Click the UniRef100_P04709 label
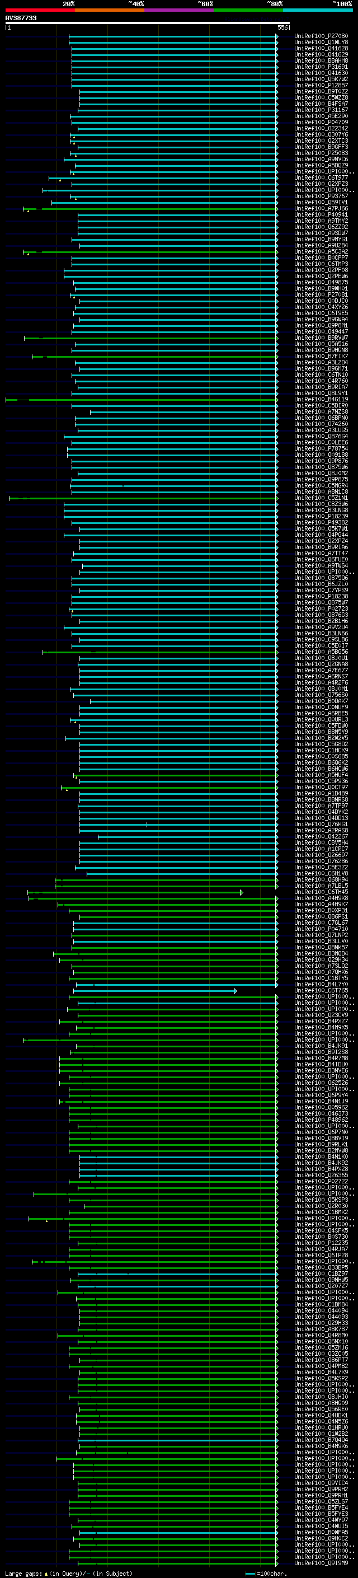Screen dimensions: 358x1578 (321, 122)
